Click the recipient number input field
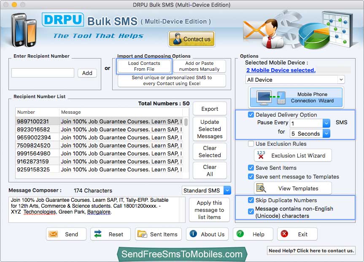The height and width of the screenshot is (262, 364). coord(43,73)
